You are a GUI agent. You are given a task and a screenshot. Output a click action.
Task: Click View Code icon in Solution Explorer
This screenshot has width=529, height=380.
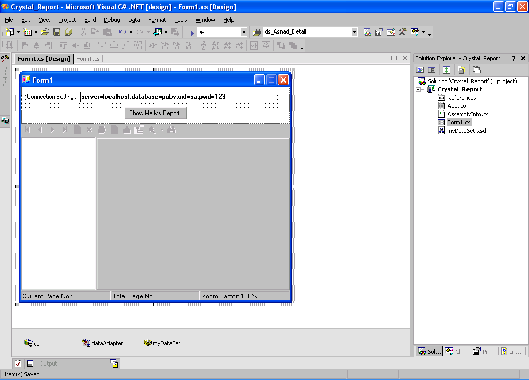pyautogui.click(x=420, y=70)
